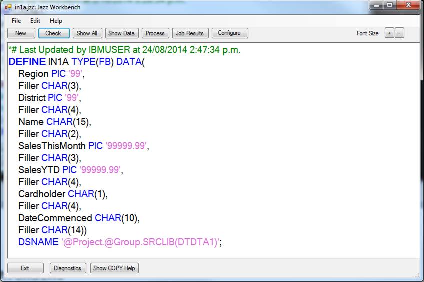Open the Configure dialog
This screenshot has width=424, height=282.
(230, 33)
